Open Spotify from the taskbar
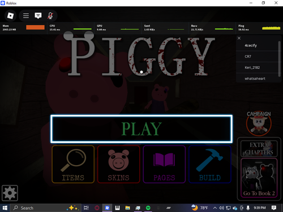 [x=148, y=208]
